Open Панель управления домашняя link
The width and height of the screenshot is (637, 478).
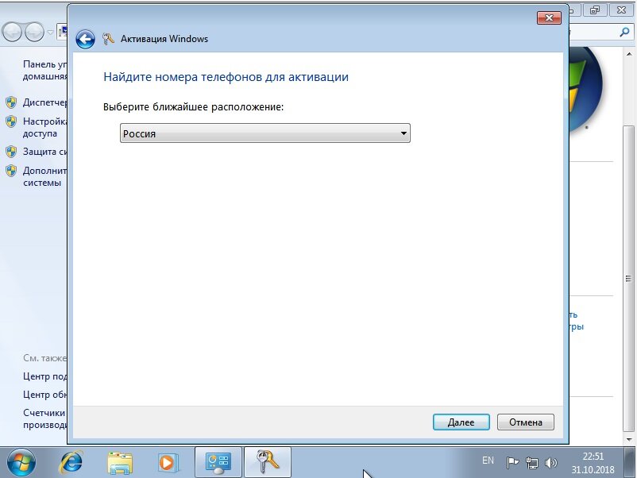44,70
